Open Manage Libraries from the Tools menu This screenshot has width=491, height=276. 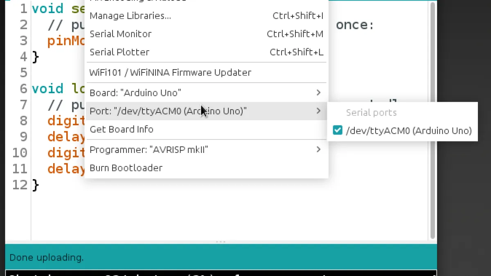206,16
